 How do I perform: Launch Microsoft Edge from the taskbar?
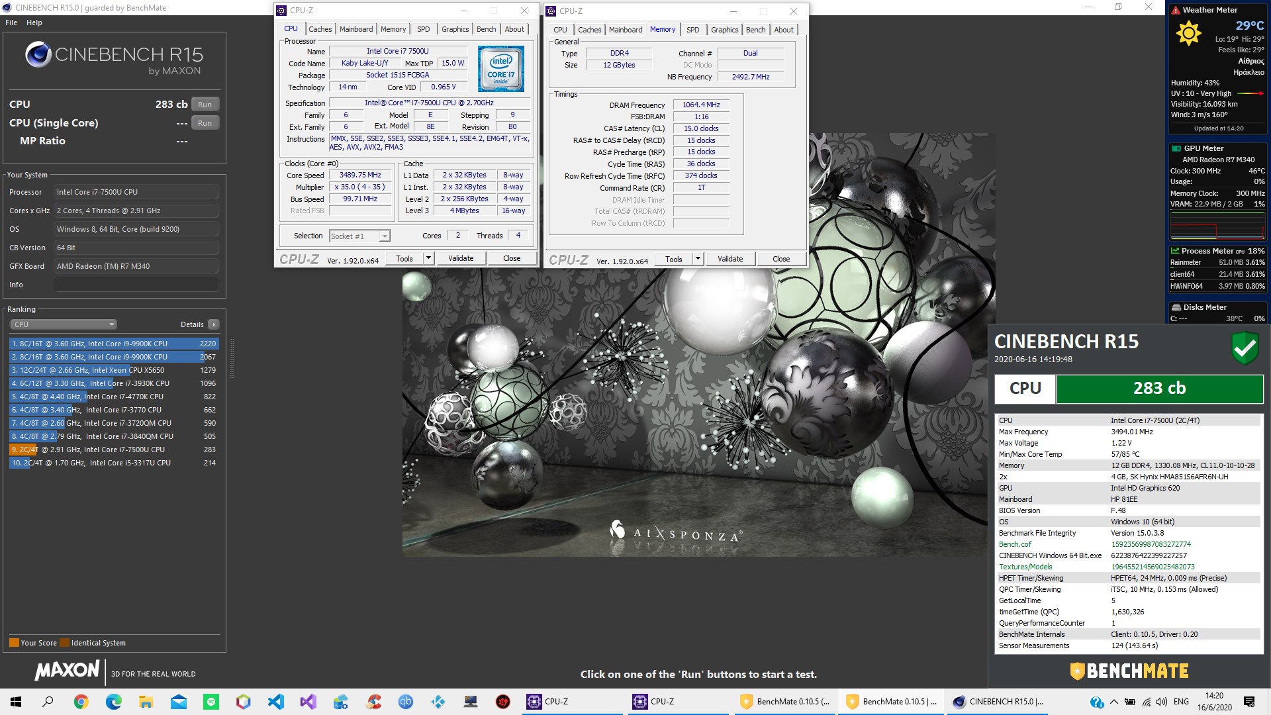click(x=113, y=702)
